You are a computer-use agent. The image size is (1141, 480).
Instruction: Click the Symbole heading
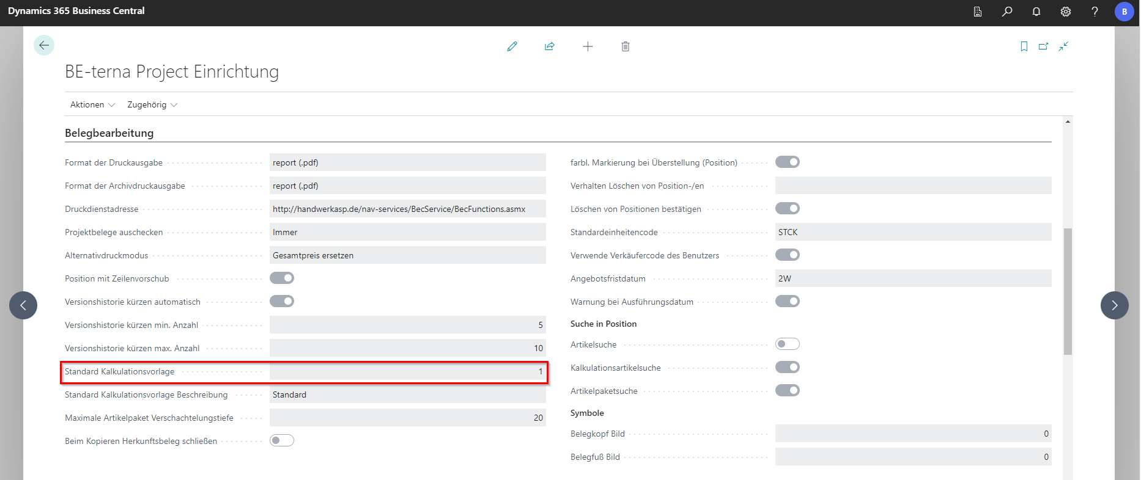(587, 413)
